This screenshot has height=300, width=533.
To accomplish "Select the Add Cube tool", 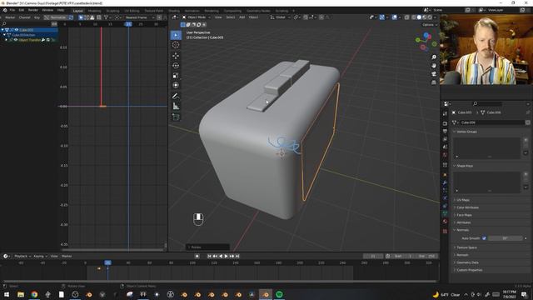I will click(x=176, y=117).
